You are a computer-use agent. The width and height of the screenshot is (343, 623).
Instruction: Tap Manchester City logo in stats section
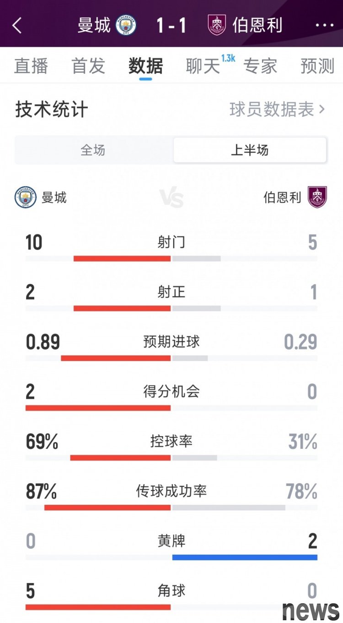pyautogui.click(x=26, y=197)
